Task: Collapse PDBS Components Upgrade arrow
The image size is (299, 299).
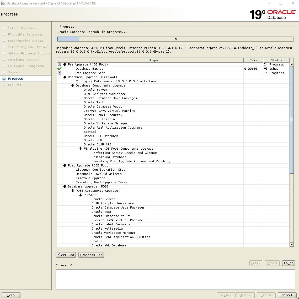Action: coord(73,191)
